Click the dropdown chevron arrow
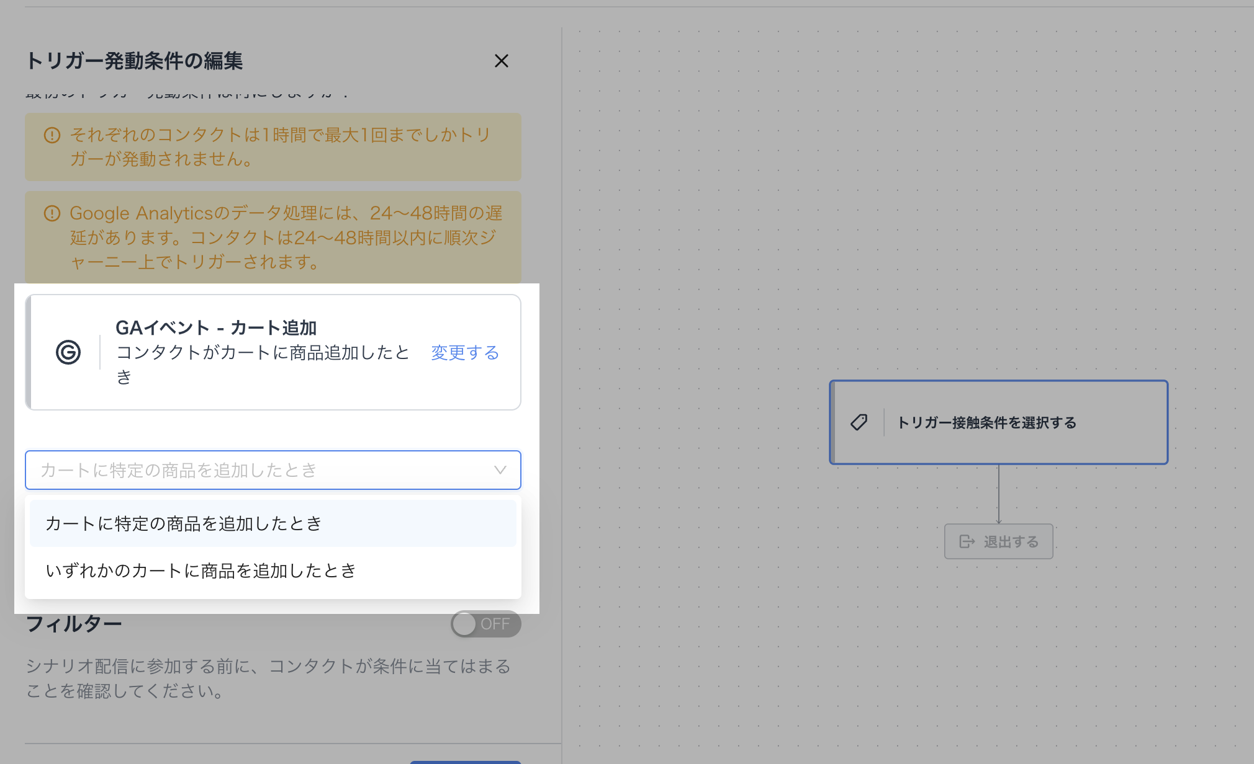This screenshot has height=764, width=1254. 500,470
